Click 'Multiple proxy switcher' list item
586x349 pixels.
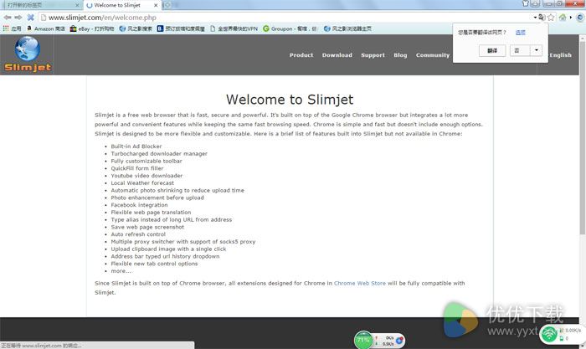[x=183, y=242]
